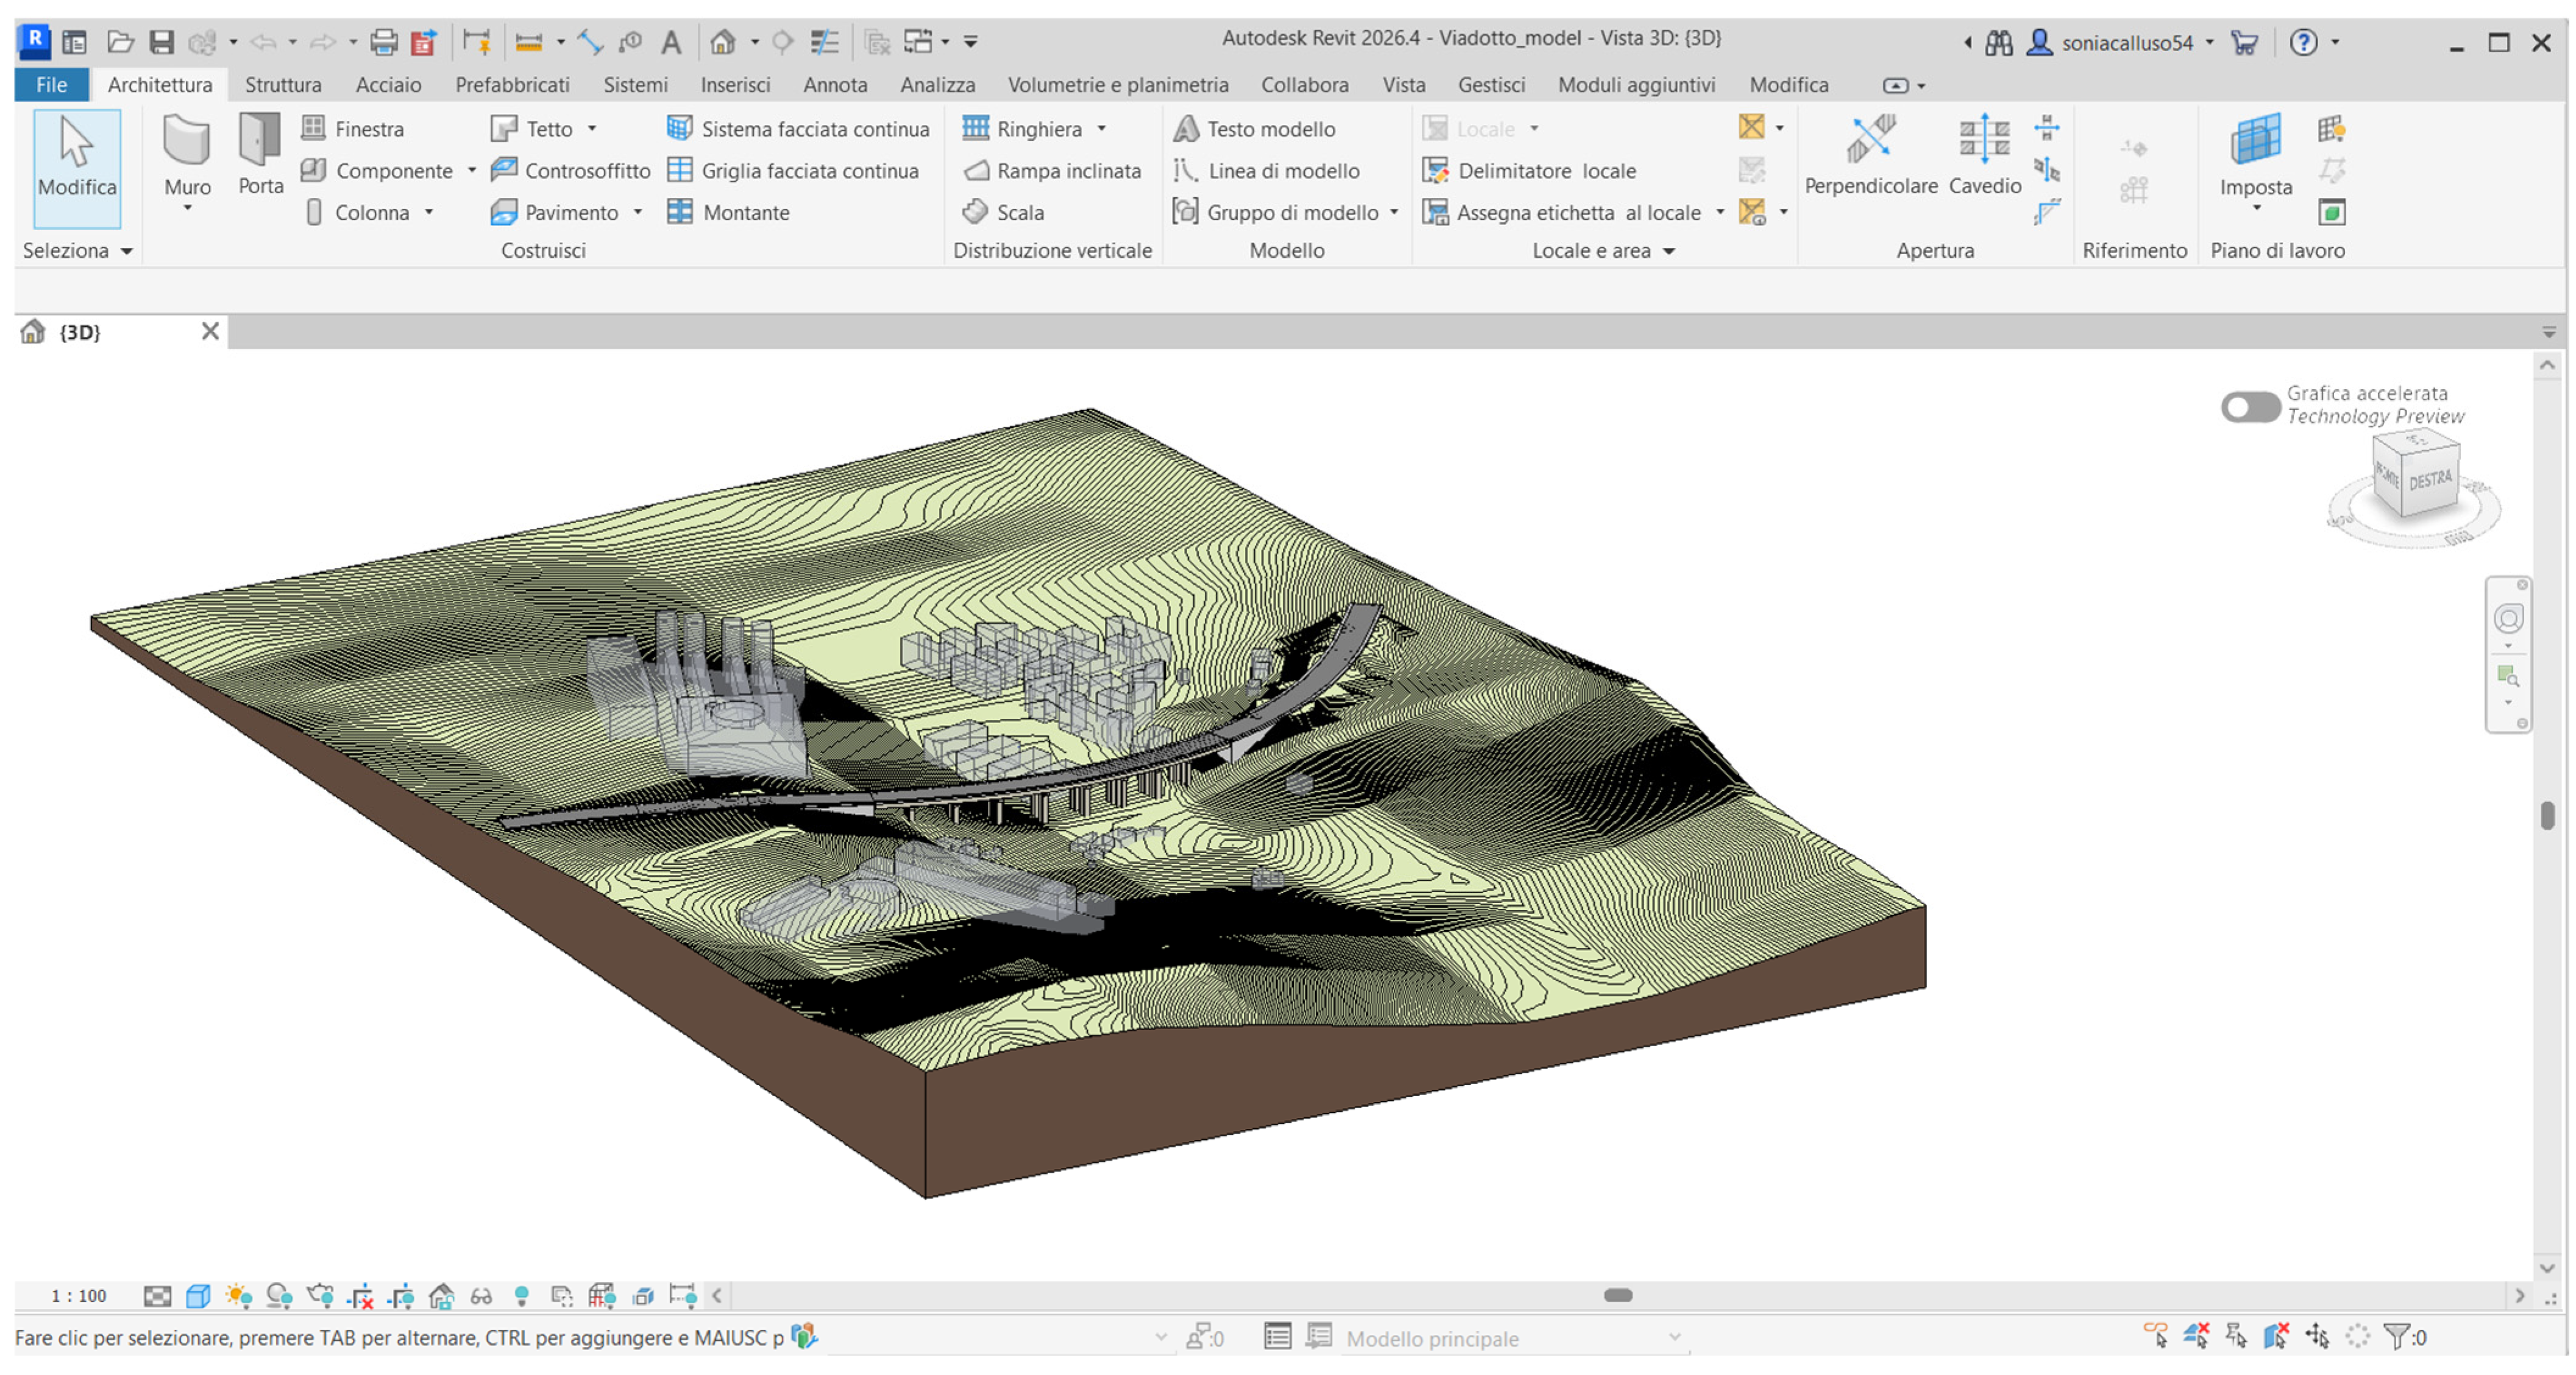Click the Sistema facciata continua icon
Screen dimensions: 2576x1375
point(680,128)
